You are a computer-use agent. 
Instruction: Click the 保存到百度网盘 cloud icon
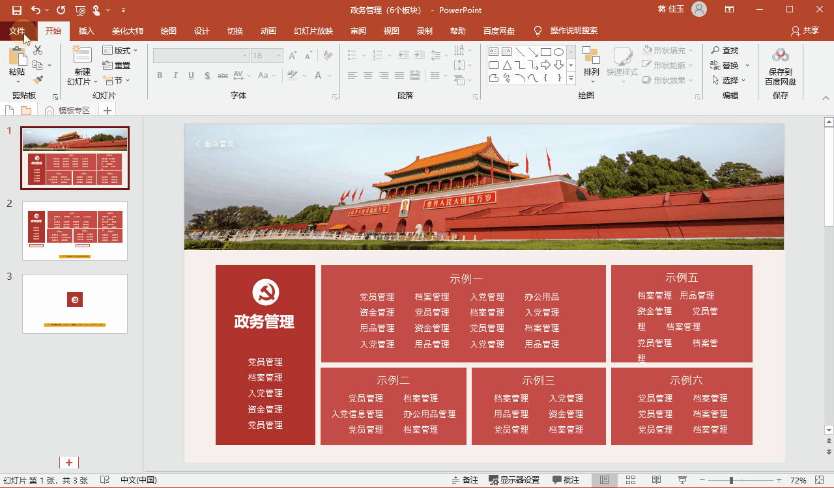pyautogui.click(x=781, y=56)
